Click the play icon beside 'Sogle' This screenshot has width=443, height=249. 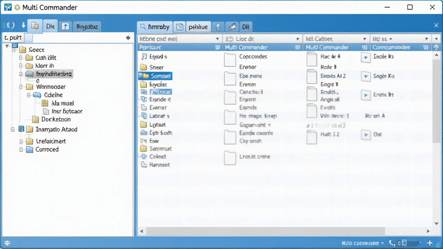(x=366, y=76)
